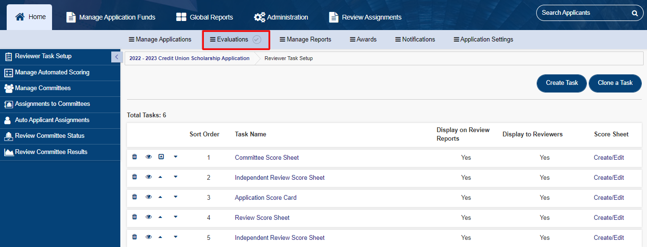
Task: Click the Task Name column header
Action: (251, 134)
